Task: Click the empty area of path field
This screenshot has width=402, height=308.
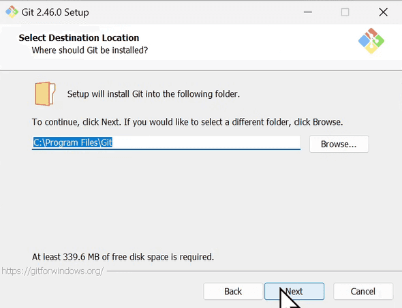Action: (x=206, y=142)
